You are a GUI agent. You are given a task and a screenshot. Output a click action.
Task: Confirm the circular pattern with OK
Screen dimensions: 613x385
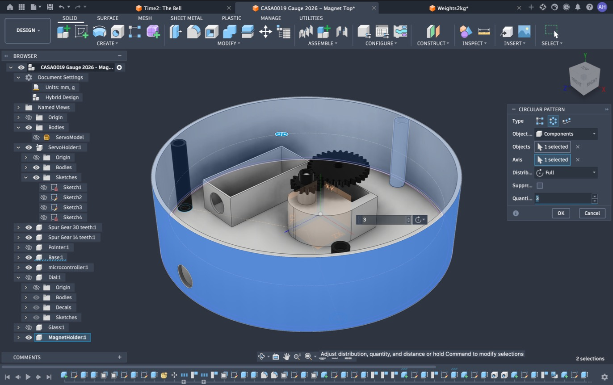[x=561, y=213]
